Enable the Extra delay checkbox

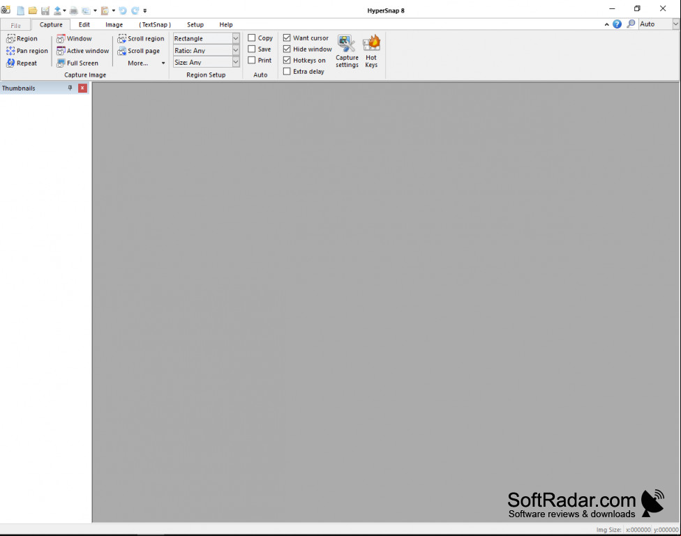pyautogui.click(x=287, y=71)
